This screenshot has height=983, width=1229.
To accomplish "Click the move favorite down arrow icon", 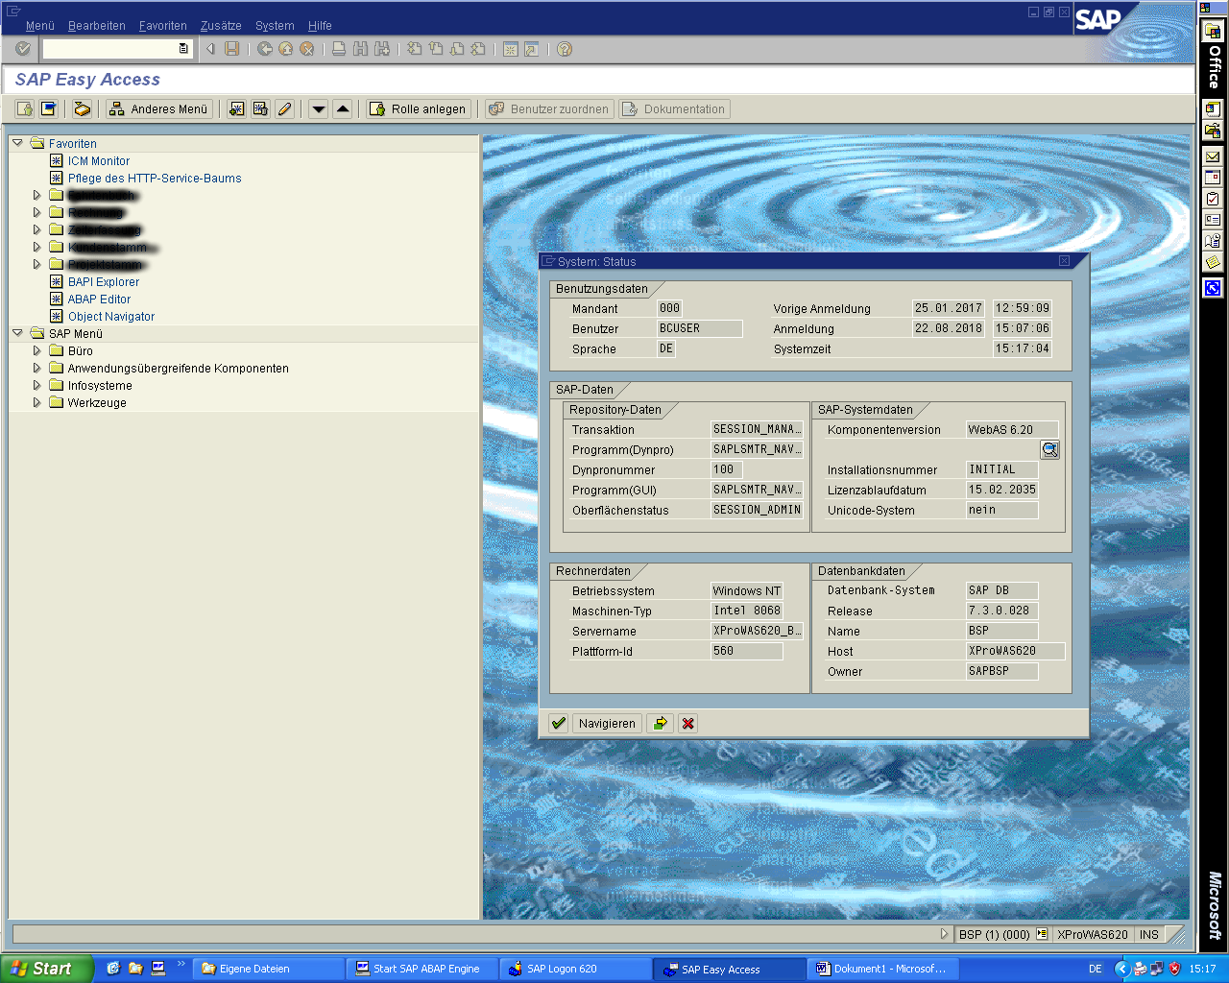I will point(319,108).
